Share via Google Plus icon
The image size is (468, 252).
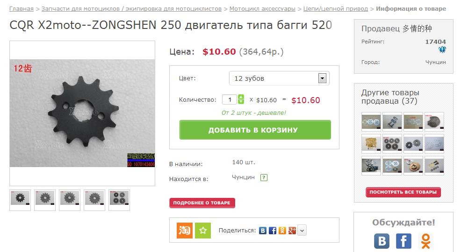tap(292, 230)
